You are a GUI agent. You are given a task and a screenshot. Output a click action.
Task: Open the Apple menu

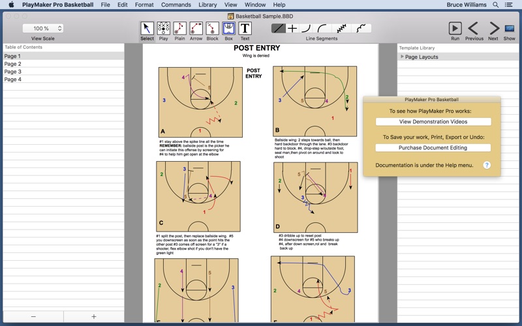pos(11,5)
